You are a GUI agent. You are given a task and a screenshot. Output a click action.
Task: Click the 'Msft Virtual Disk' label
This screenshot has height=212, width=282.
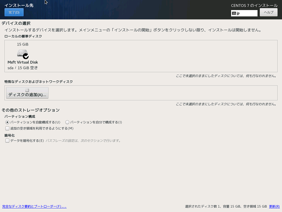coord(23,62)
